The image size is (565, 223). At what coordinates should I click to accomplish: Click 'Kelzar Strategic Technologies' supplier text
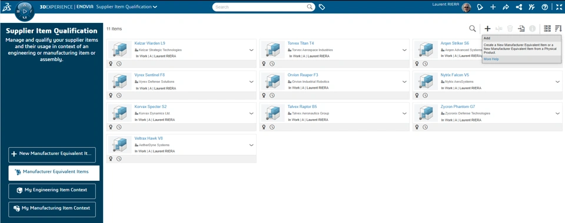pos(160,50)
